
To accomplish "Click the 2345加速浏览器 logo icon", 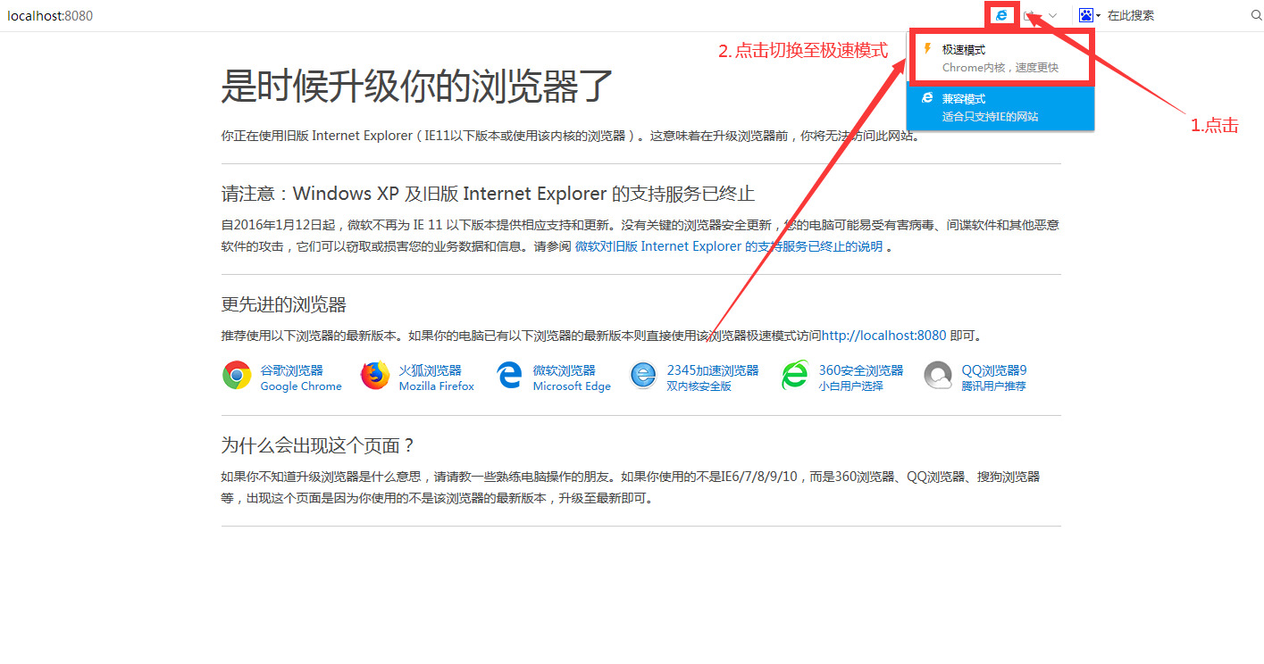I will pyautogui.click(x=643, y=376).
